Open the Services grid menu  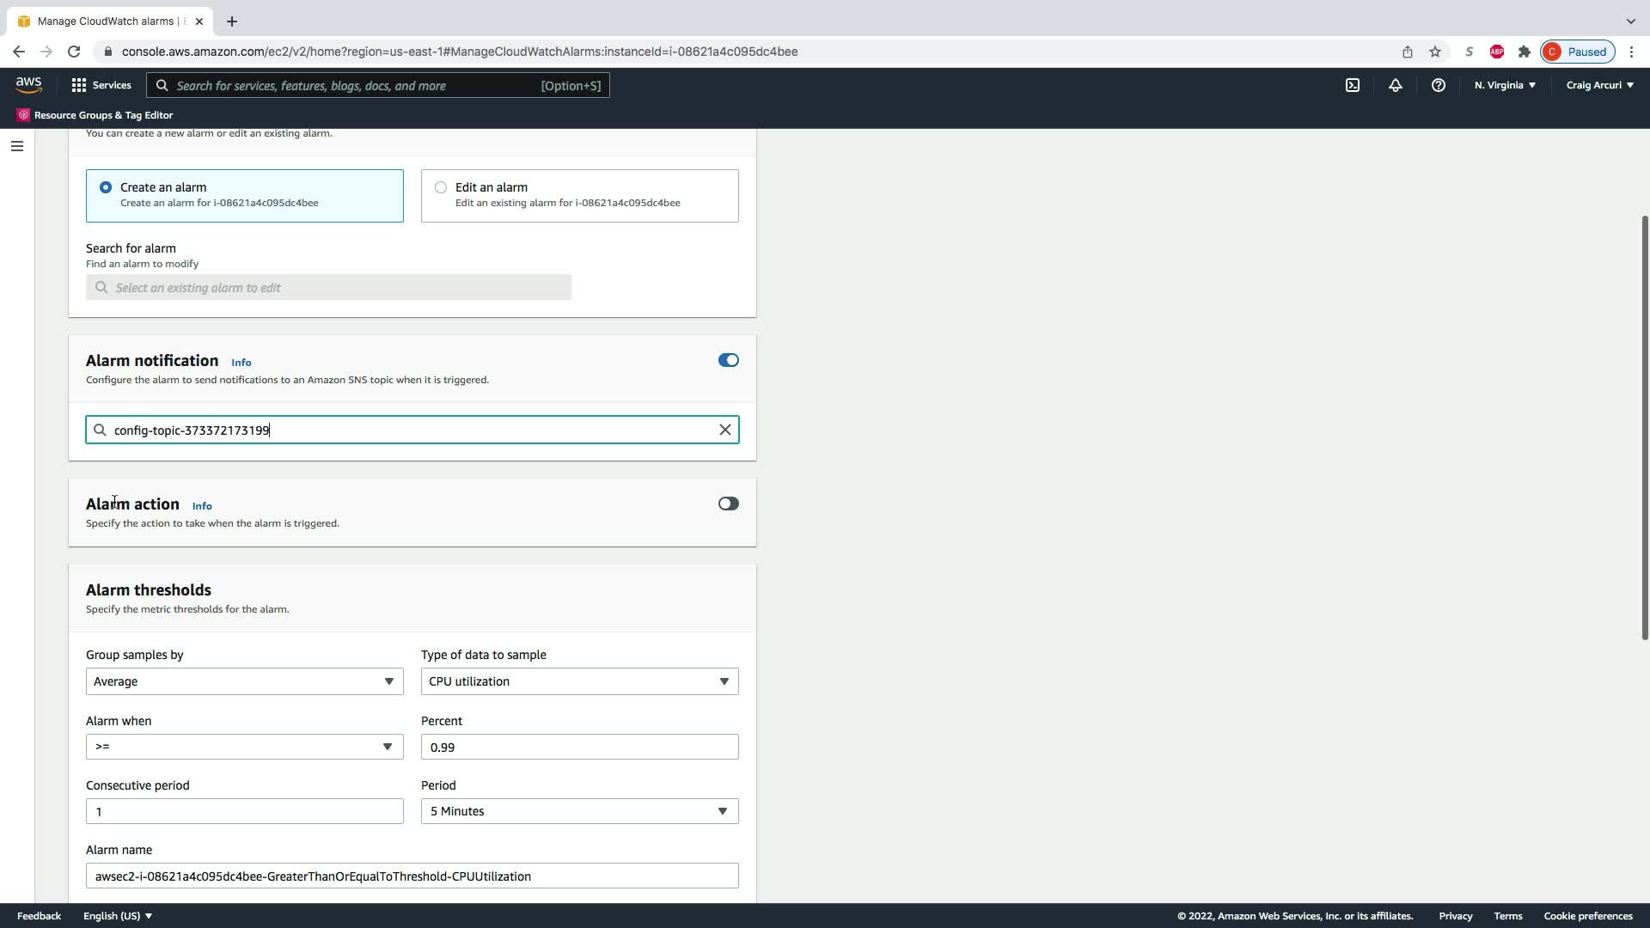[101, 85]
